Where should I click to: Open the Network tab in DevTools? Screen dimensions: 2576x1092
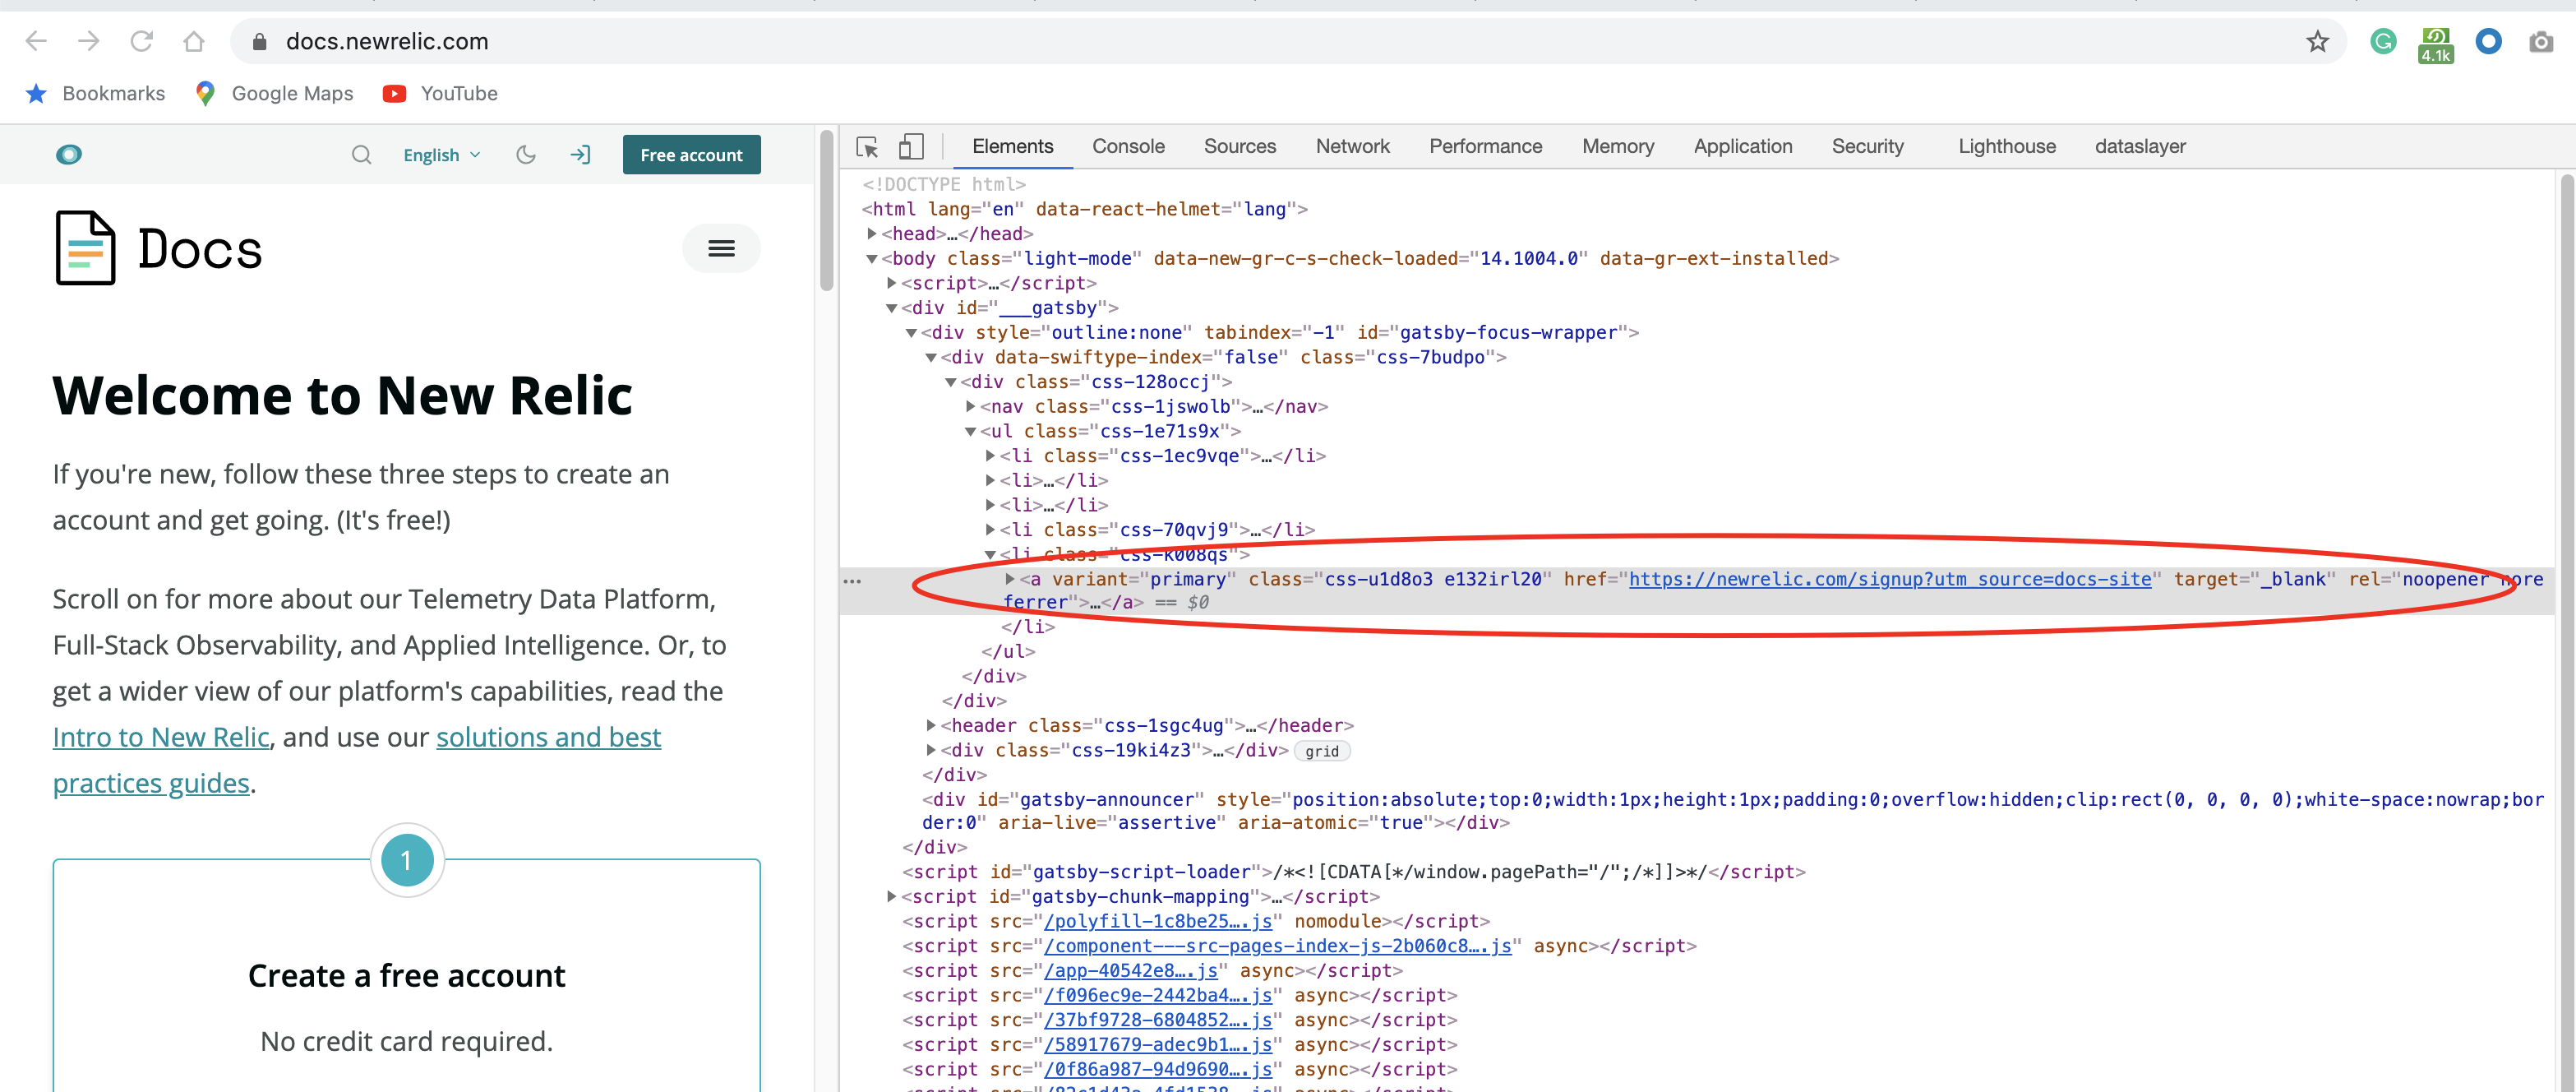(x=1352, y=146)
